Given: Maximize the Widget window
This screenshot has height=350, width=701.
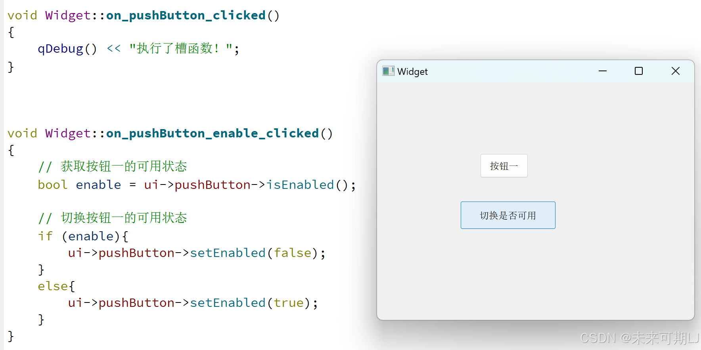Looking at the screenshot, I should coord(639,71).
